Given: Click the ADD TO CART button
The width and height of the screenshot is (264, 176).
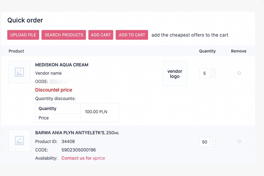Looking at the screenshot, I should (132, 35).
